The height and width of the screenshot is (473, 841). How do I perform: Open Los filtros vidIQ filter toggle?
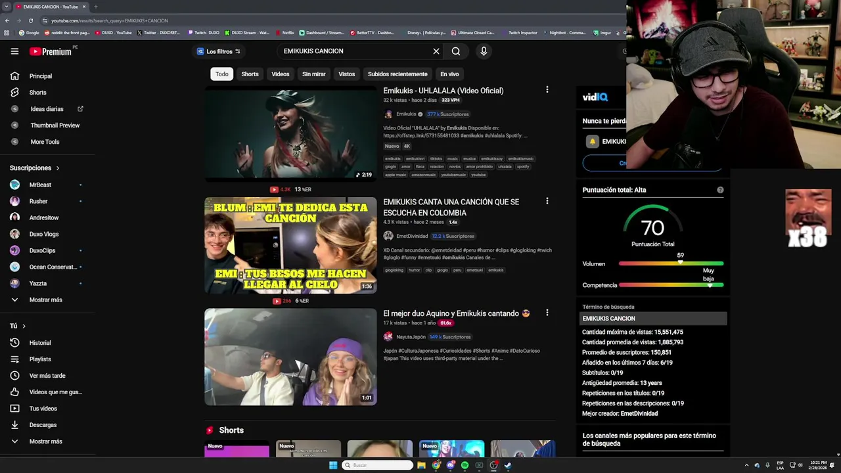[219, 51]
